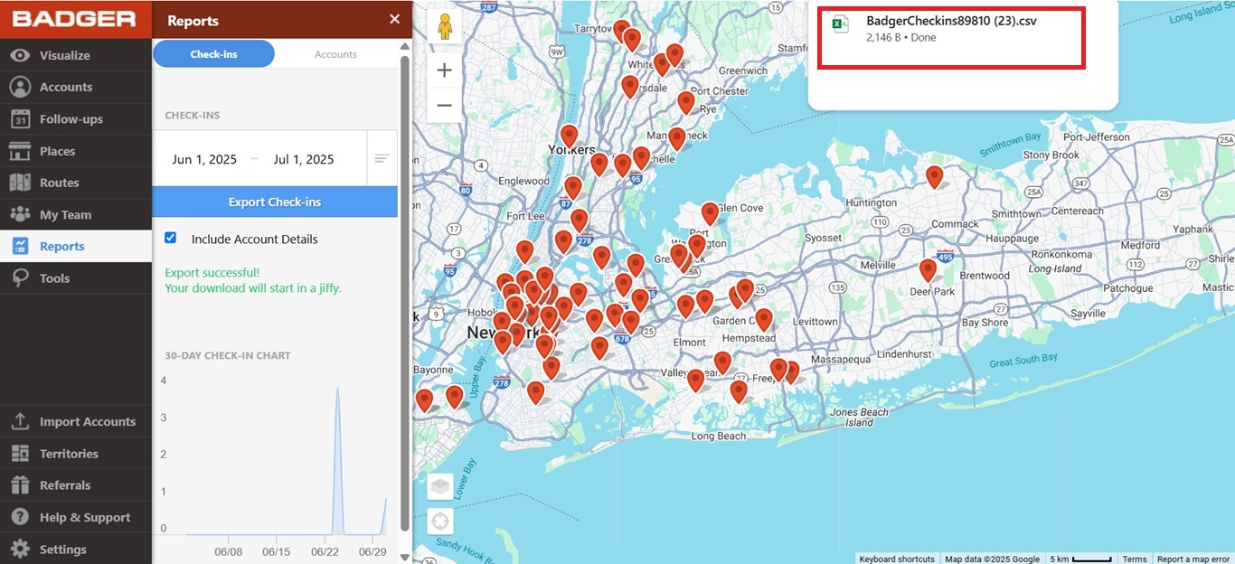The width and height of the screenshot is (1235, 564).
Task: Click Report a map error link
Action: coord(1193,559)
